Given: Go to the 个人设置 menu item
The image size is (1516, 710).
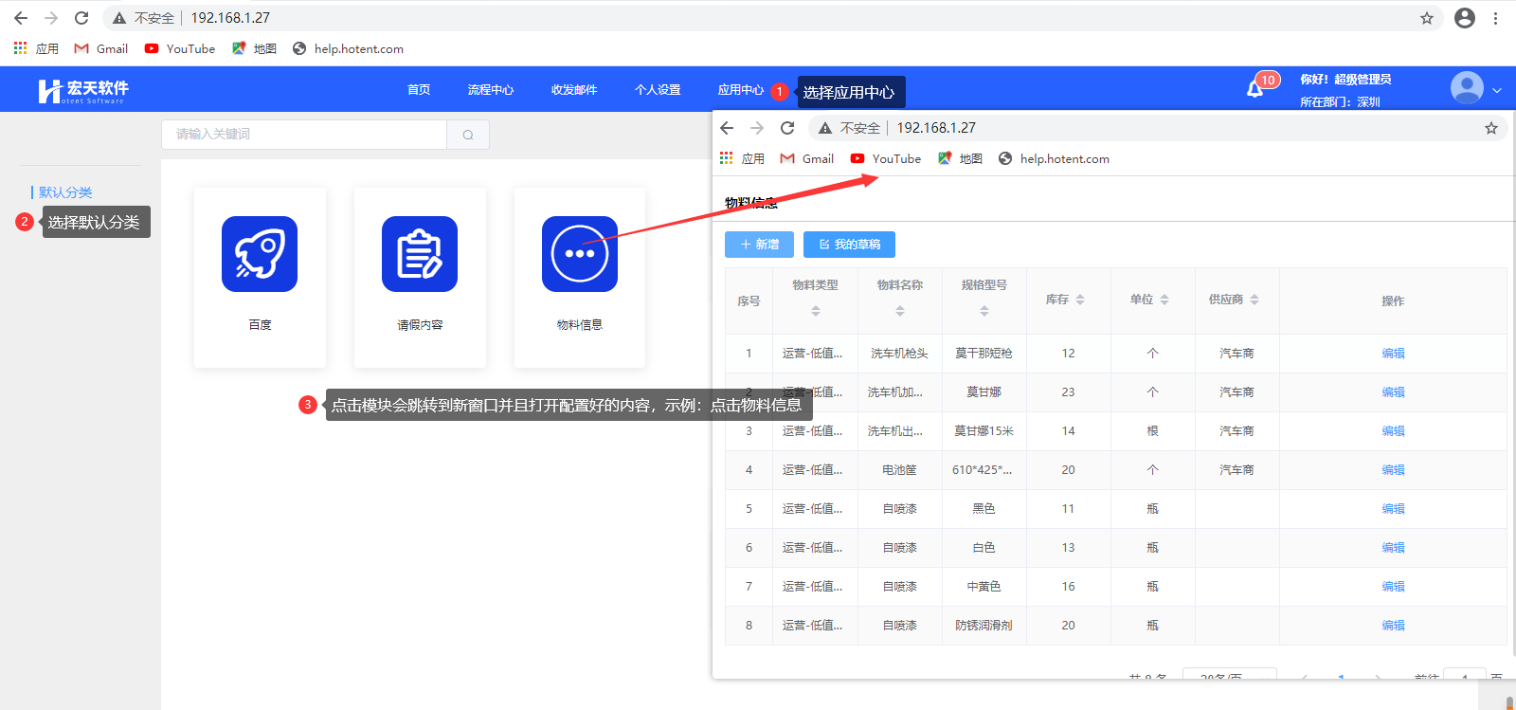Looking at the screenshot, I should pyautogui.click(x=658, y=90).
